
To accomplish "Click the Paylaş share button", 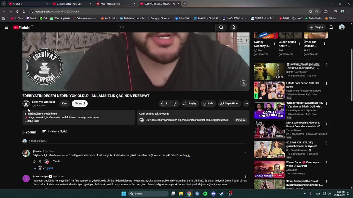I will coord(190,103).
